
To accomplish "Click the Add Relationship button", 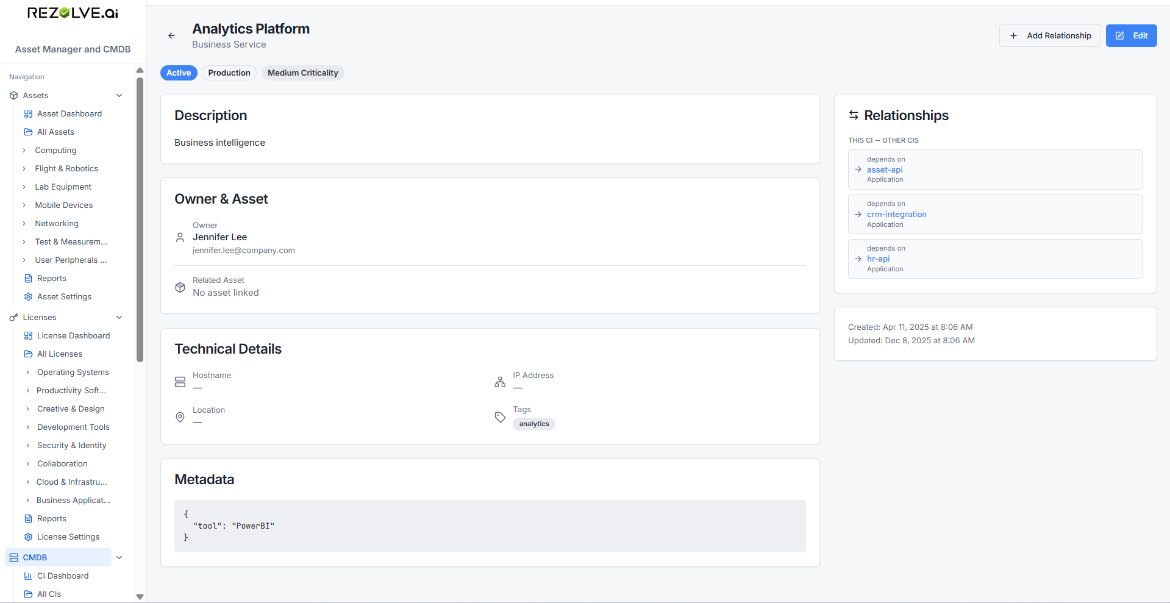I will [1050, 36].
